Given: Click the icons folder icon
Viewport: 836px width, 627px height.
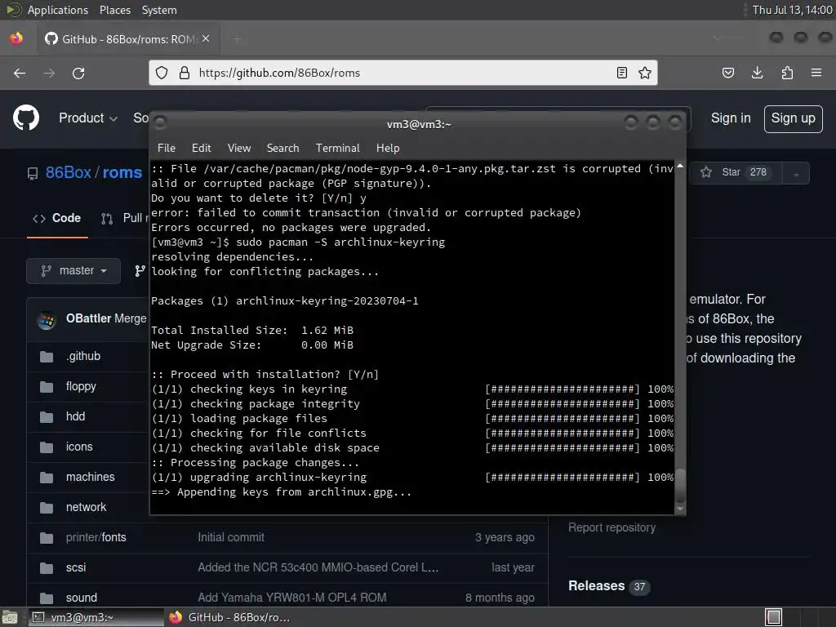Looking at the screenshot, I should [47, 447].
